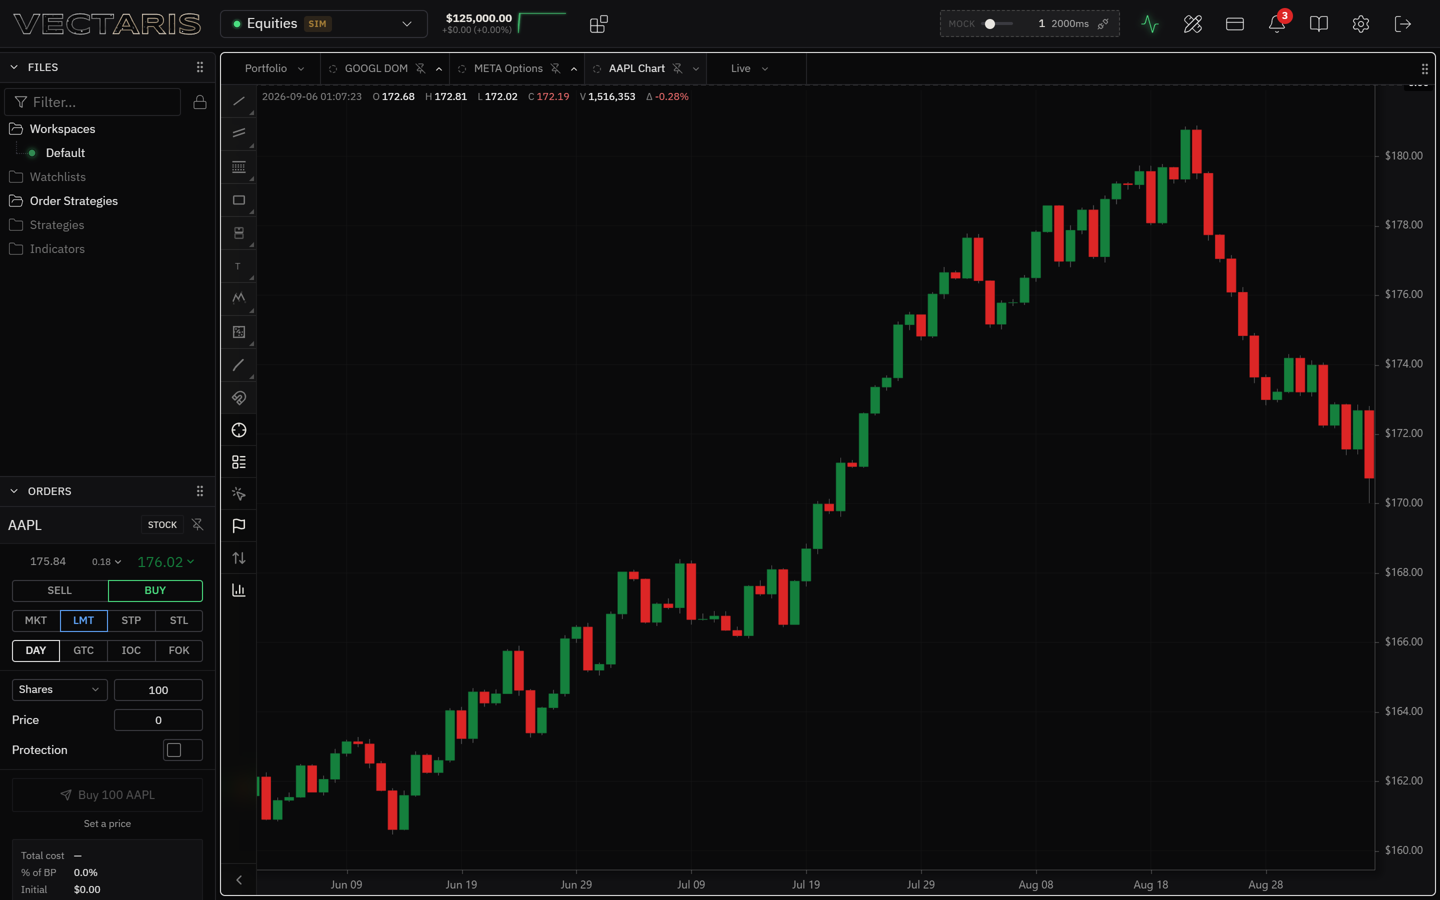1440x900 pixels.
Task: Toggle the magnet snap tool
Action: tap(238, 397)
